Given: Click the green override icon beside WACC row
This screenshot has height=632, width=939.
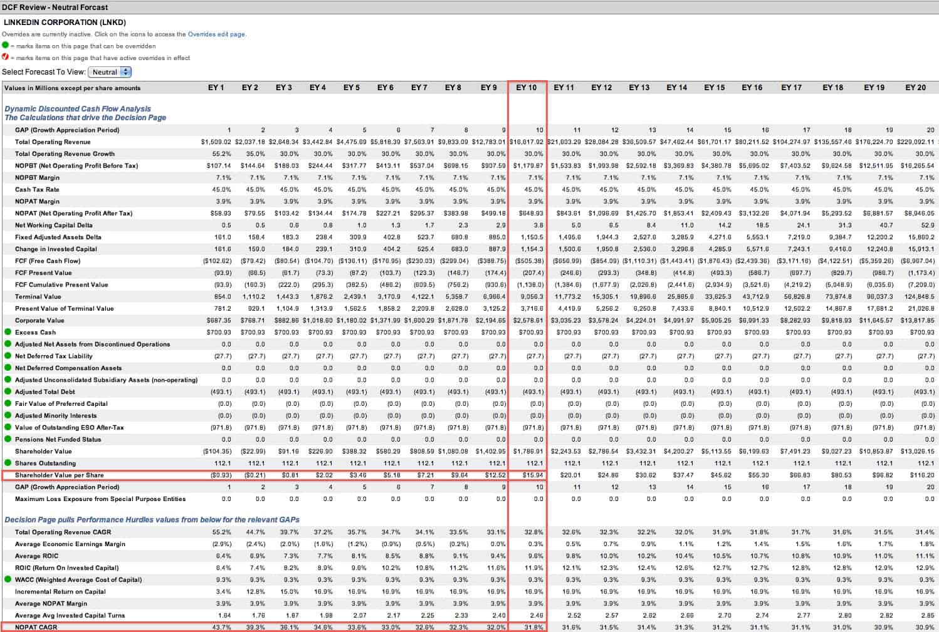Looking at the screenshot, I should 8,579.
